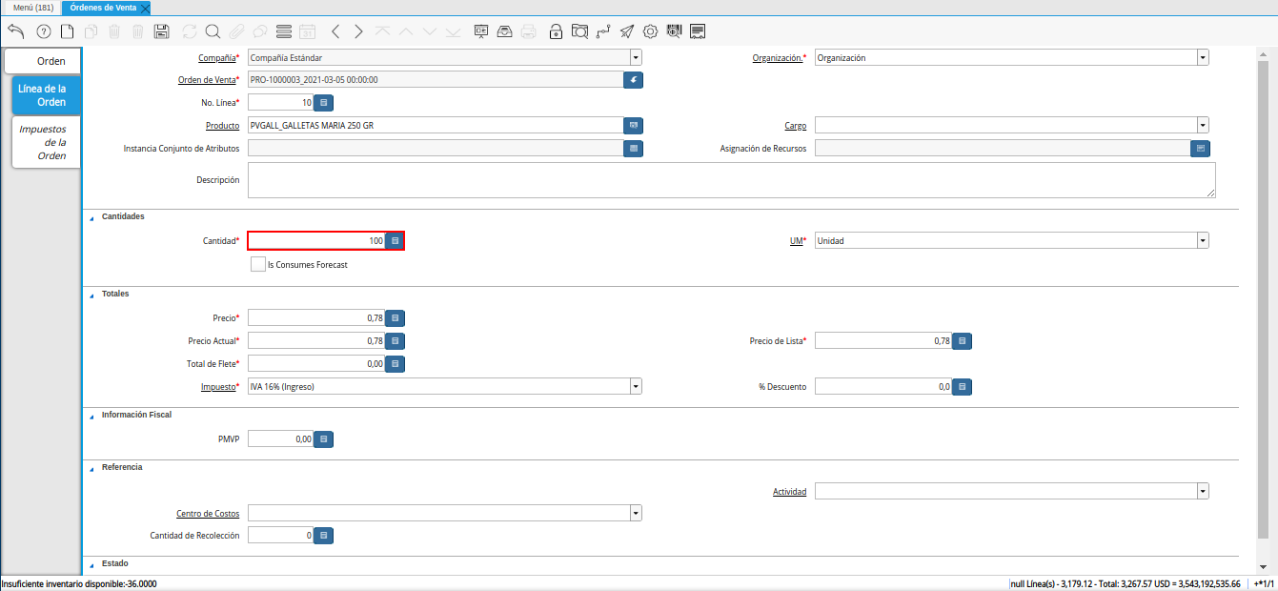
Task: Click the padlock icon in the toolbar
Action: click(556, 31)
